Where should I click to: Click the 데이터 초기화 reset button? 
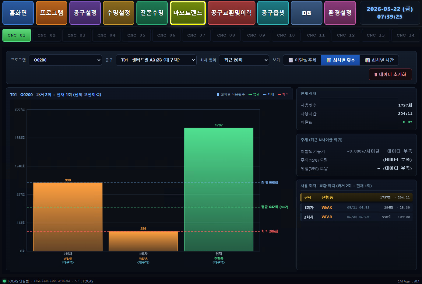pyautogui.click(x=390, y=74)
